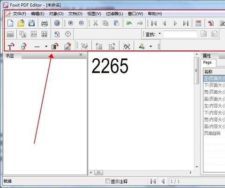Select 高(页面大小) property row
Viewport: 225px width, 188px height.
tap(214, 99)
